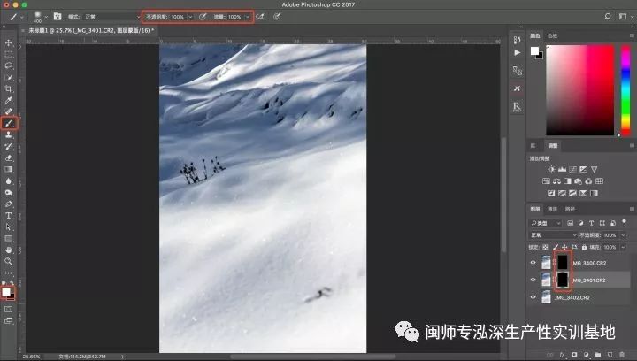
Task: Pick a color in the color field
Action: [x=579, y=90]
